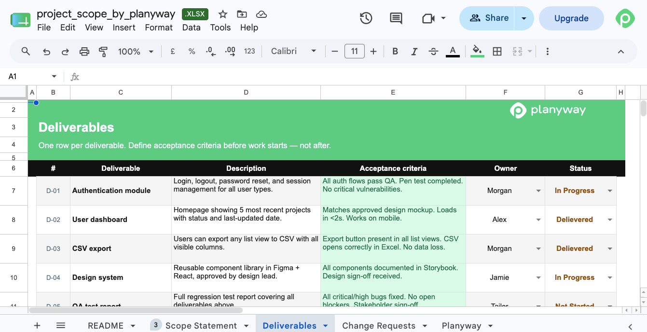This screenshot has width=647, height=332.
Task: Open the File menu
Action: [x=44, y=28]
